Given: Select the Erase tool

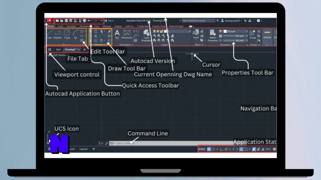Looking at the screenshot, I should coord(109,32).
